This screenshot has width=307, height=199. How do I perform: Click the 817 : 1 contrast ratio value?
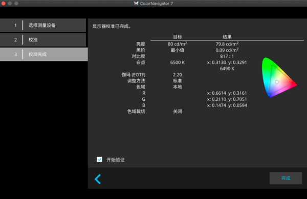coord(227,56)
